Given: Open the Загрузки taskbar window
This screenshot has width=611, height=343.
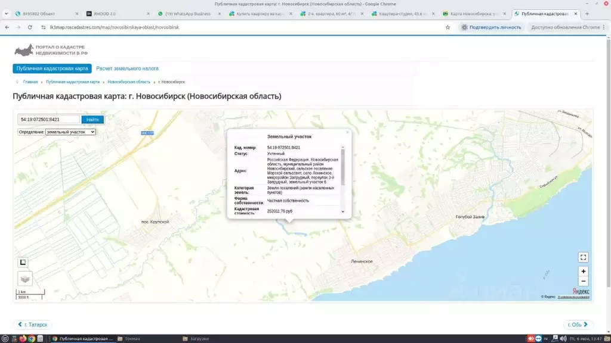Looking at the screenshot, I should click(x=196, y=339).
